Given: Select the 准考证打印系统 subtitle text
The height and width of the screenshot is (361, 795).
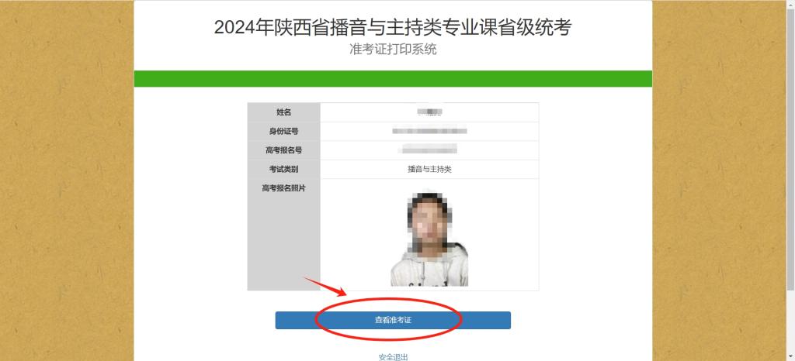Looking at the screenshot, I should 393,50.
